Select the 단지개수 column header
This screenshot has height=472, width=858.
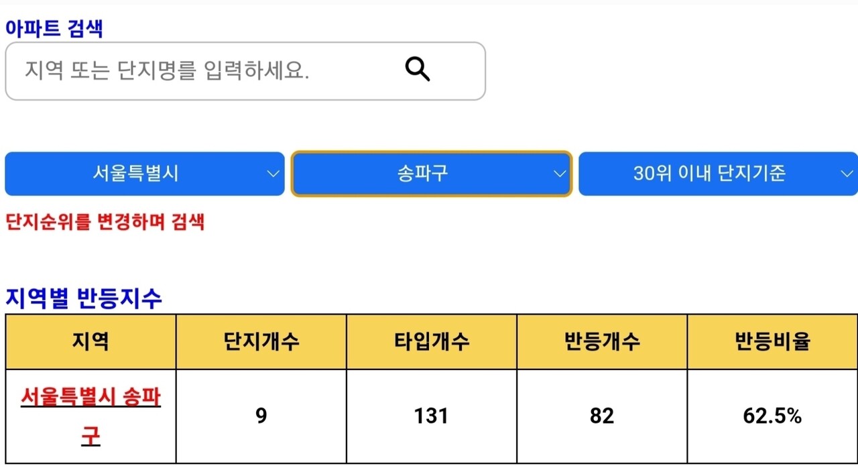click(x=261, y=341)
